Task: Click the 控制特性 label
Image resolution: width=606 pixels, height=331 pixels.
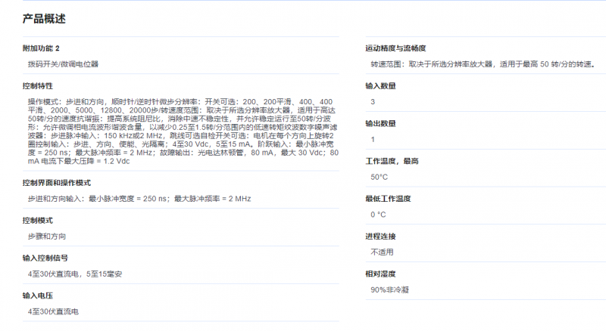Action: [x=37, y=86]
